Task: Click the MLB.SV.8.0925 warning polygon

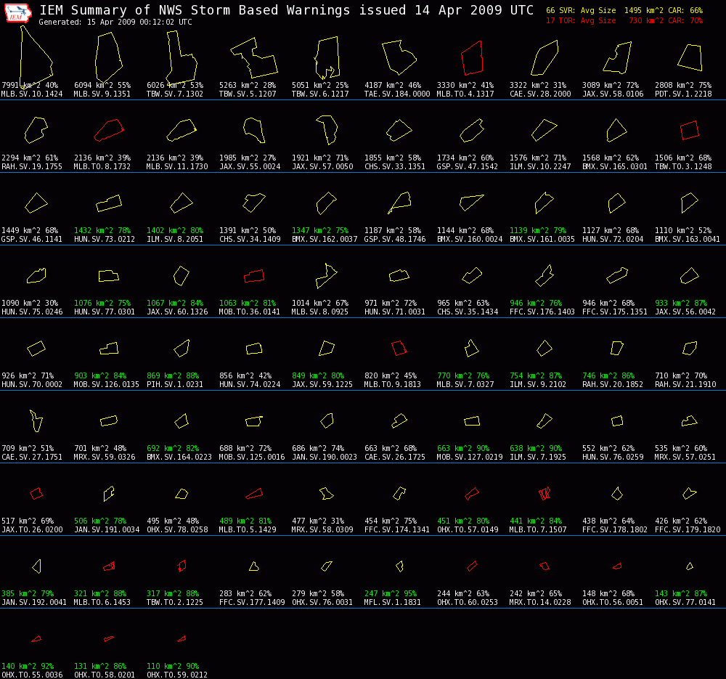Action: coord(327,275)
